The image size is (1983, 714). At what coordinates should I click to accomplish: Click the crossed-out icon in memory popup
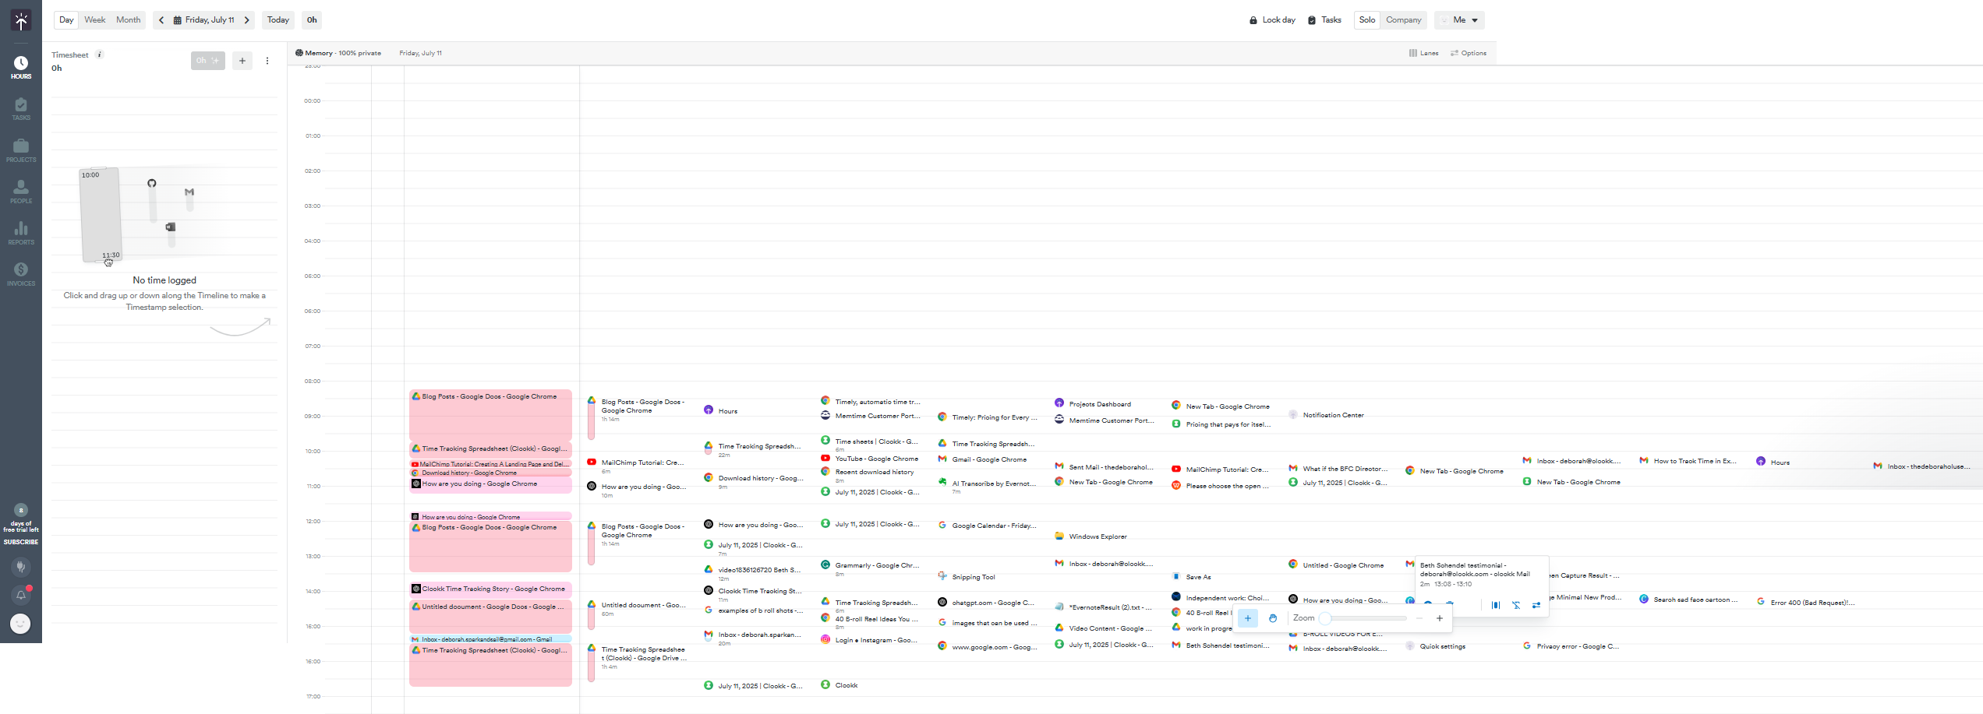coord(1516,605)
